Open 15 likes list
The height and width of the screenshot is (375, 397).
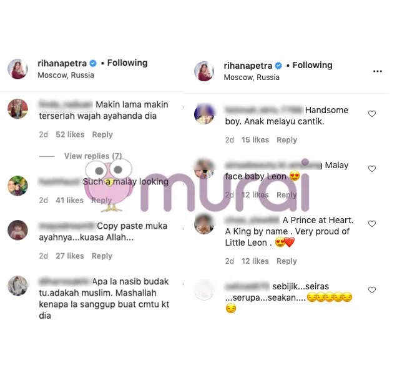click(255, 140)
